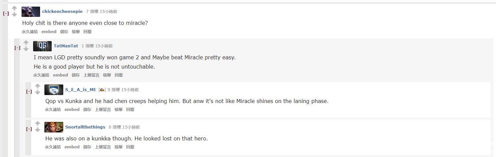Upvote TatManTat's comment
This screenshot has width=496, height=157.
26,43
